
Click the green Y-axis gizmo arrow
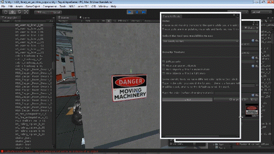click(x=131, y=71)
